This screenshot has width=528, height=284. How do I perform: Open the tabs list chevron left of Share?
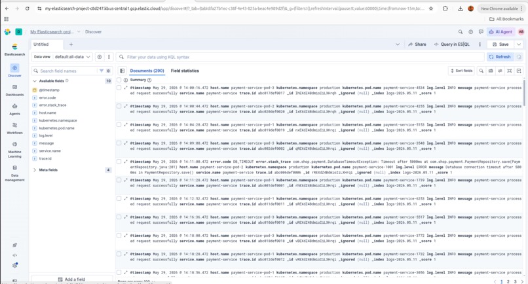point(398,44)
